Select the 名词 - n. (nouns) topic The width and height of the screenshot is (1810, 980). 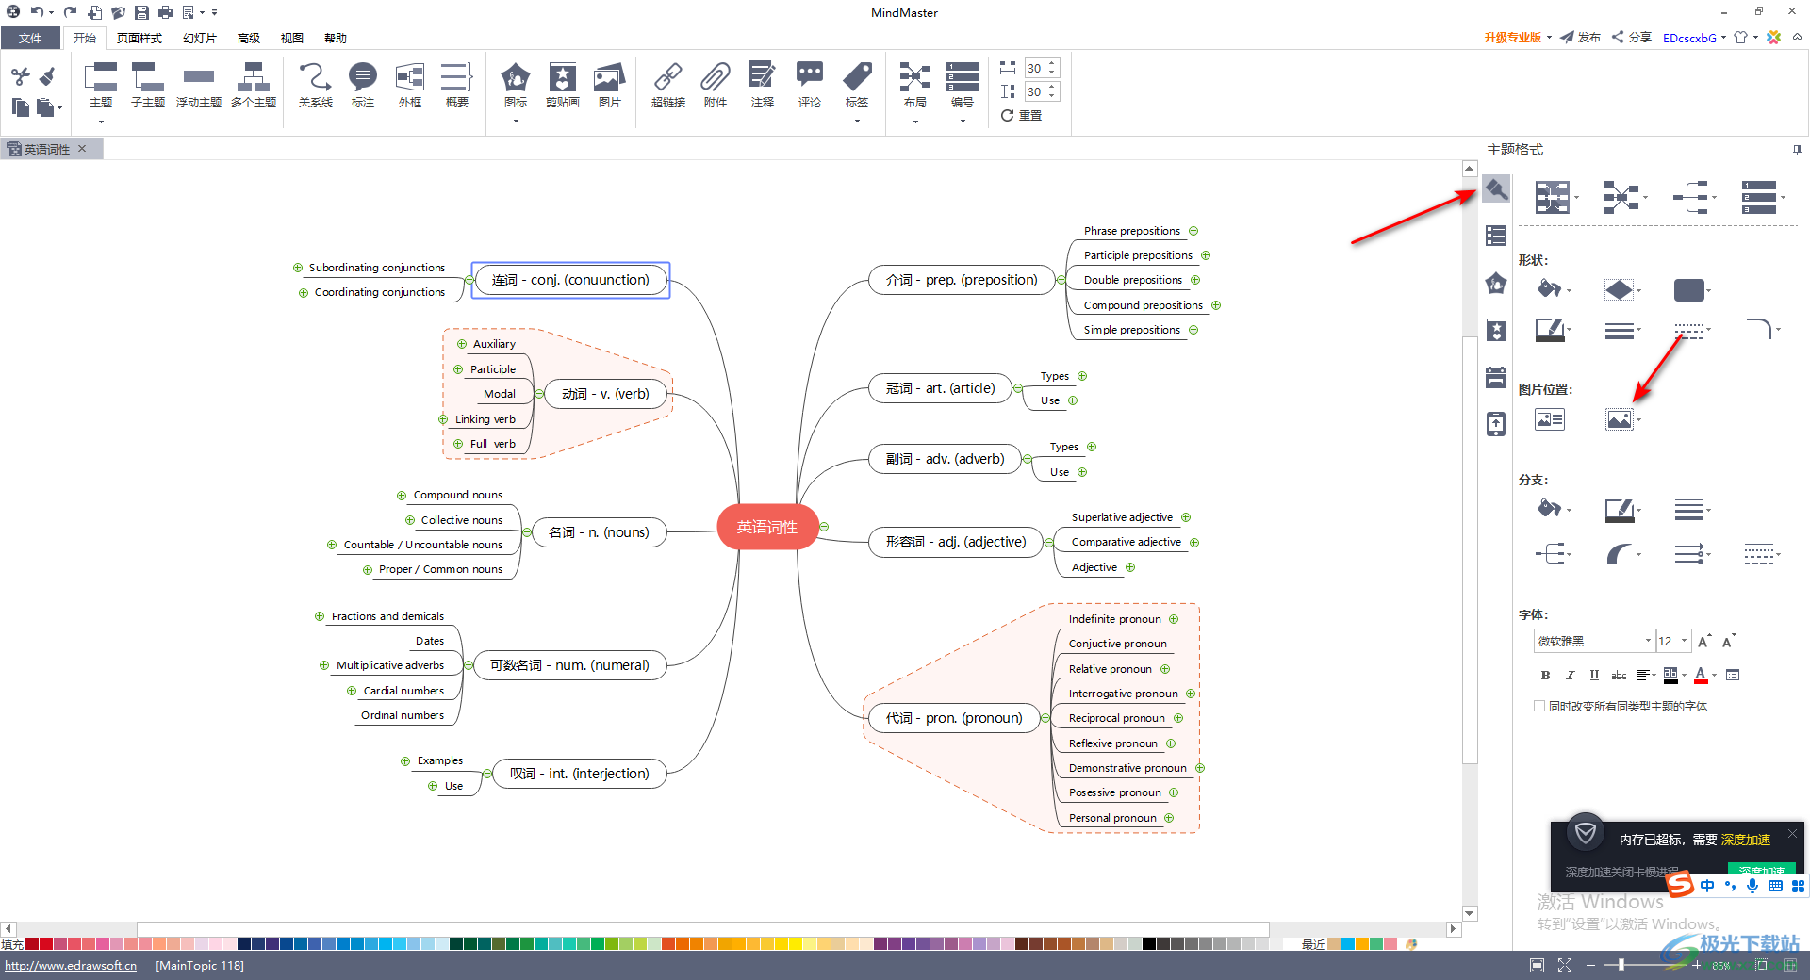click(x=599, y=532)
